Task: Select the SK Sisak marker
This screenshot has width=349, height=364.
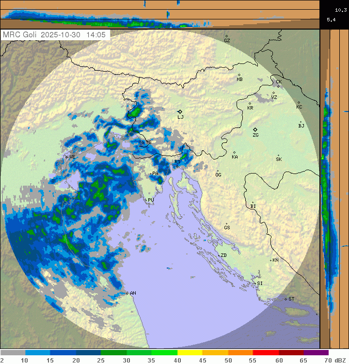Action: (278, 156)
